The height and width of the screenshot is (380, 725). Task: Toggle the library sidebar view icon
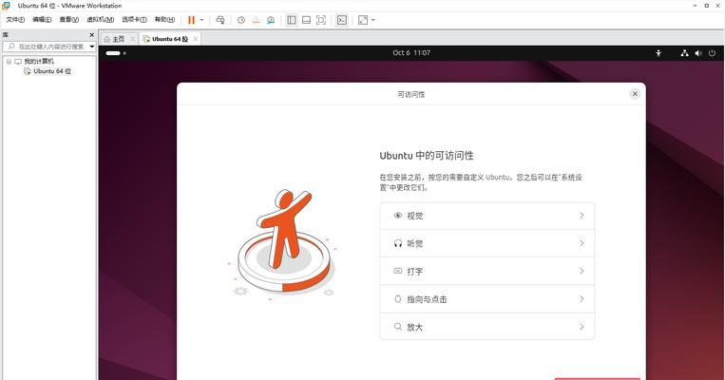(292, 20)
